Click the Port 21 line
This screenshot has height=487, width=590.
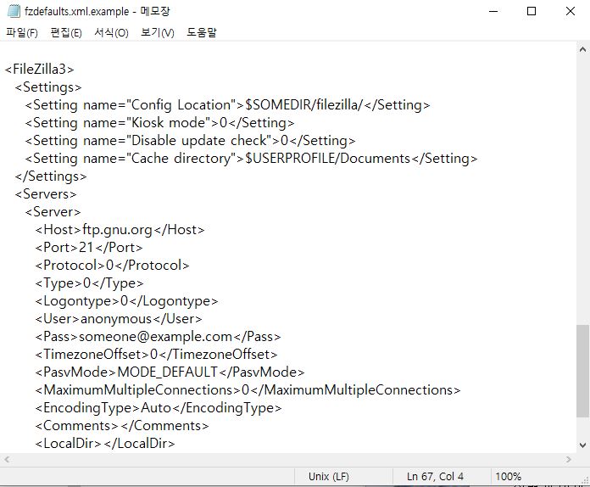pyautogui.click(x=89, y=248)
